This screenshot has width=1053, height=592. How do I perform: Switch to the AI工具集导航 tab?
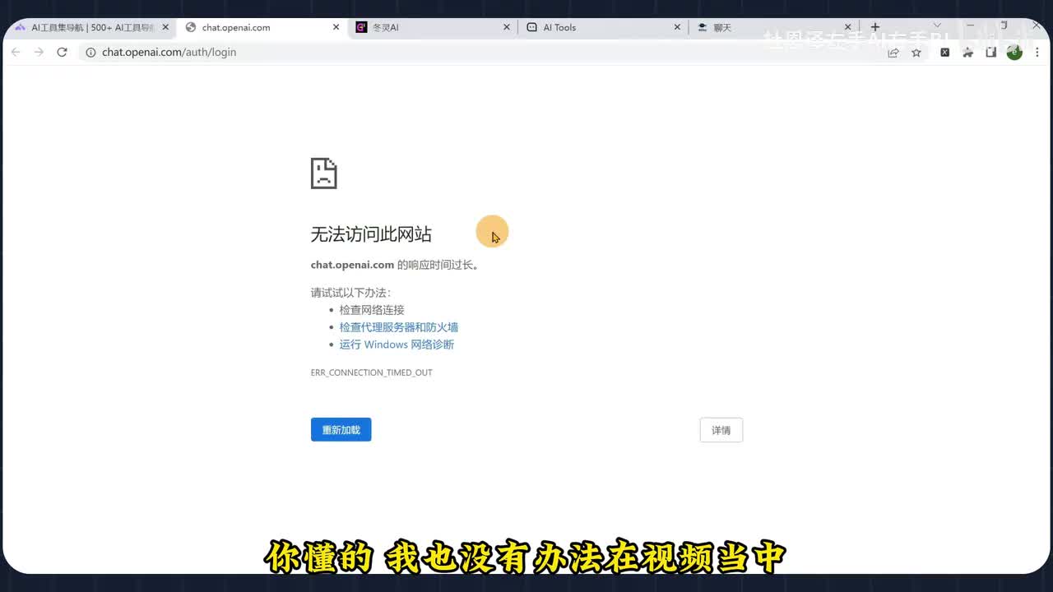click(x=89, y=27)
